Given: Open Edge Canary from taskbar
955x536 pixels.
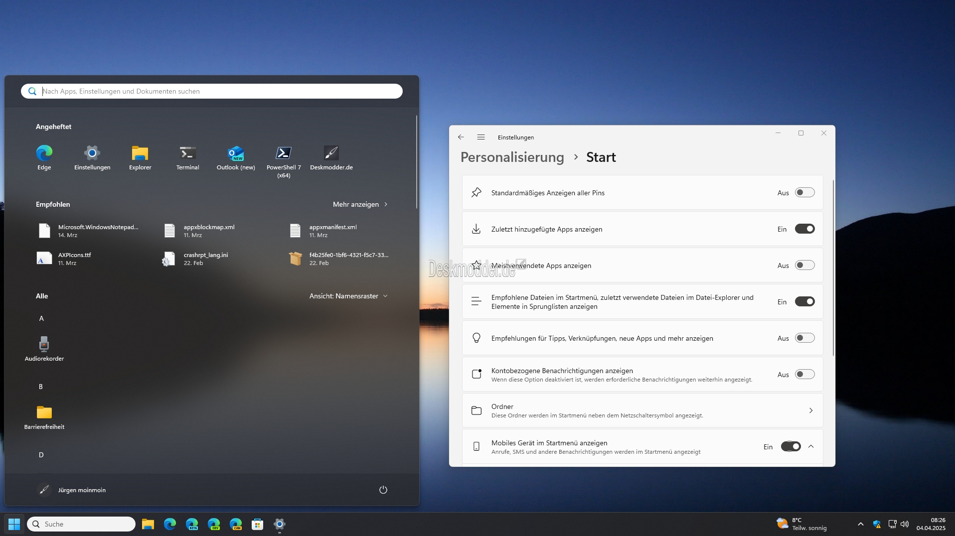Looking at the screenshot, I should [236, 524].
